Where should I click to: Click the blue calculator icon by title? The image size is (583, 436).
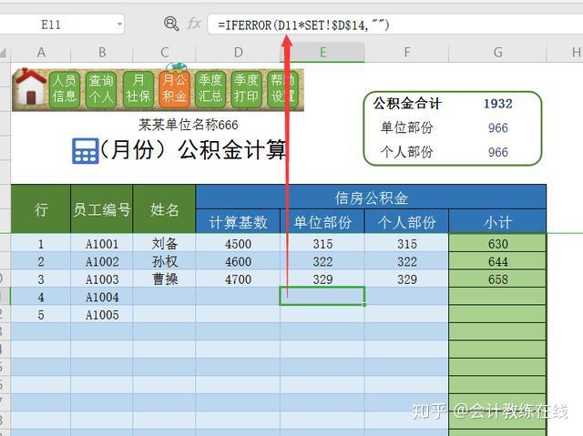[x=85, y=151]
